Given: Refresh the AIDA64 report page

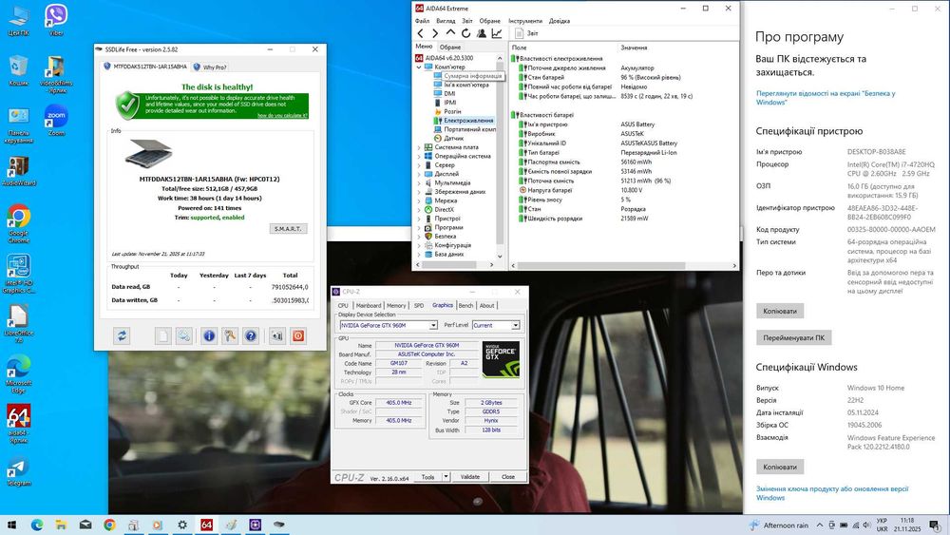Looking at the screenshot, I should tap(465, 33).
